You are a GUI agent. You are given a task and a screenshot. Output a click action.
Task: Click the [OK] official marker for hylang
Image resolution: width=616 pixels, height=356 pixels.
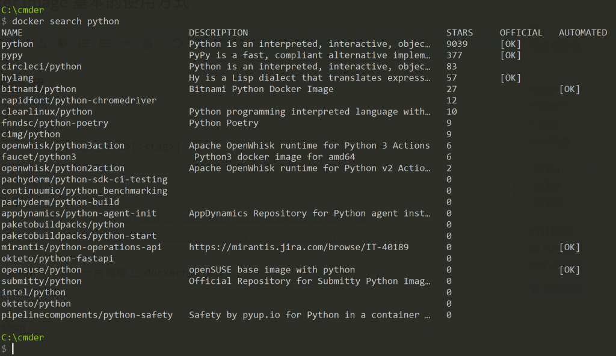[x=510, y=78]
